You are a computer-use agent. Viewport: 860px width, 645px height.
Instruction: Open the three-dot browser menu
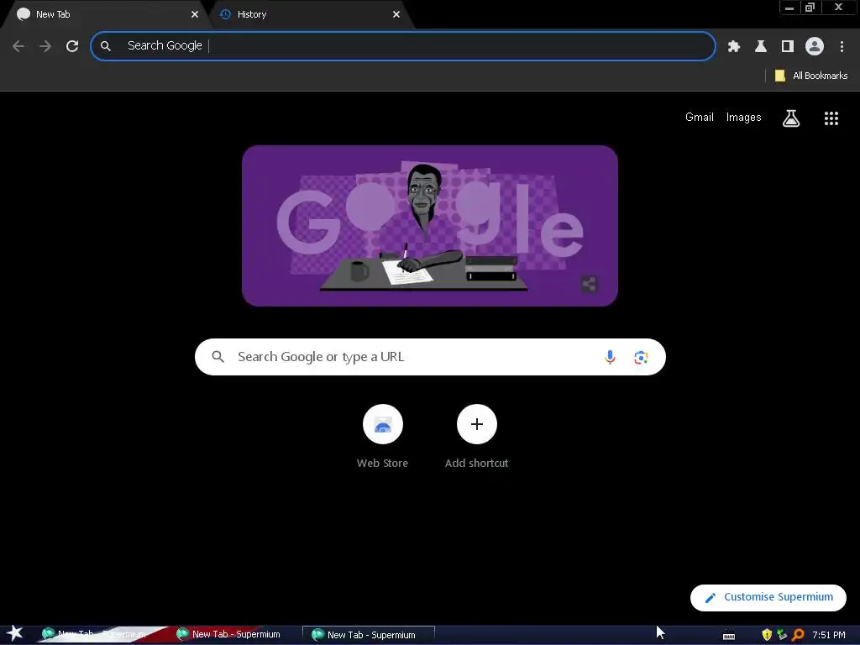click(842, 47)
